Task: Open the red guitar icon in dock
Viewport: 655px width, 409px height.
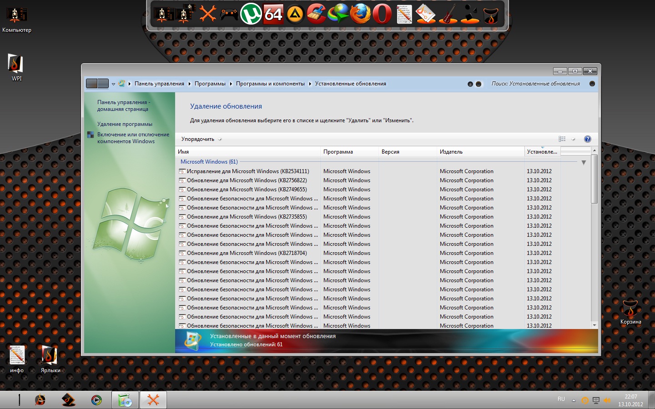Action: [x=448, y=14]
